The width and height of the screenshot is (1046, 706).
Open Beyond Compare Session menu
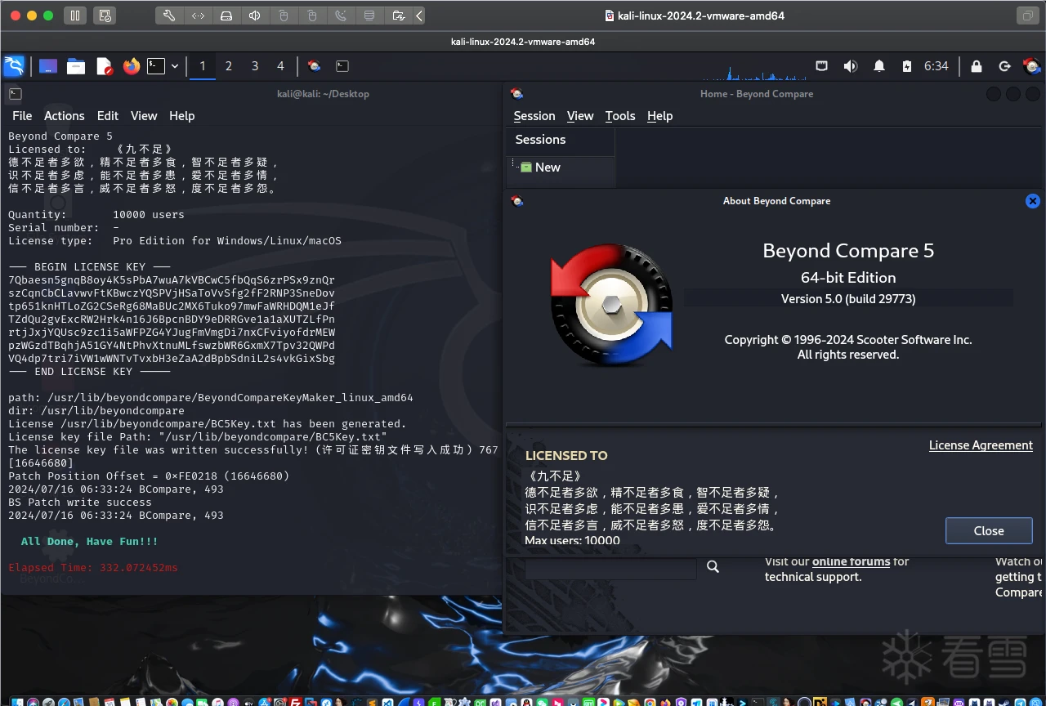tap(534, 116)
